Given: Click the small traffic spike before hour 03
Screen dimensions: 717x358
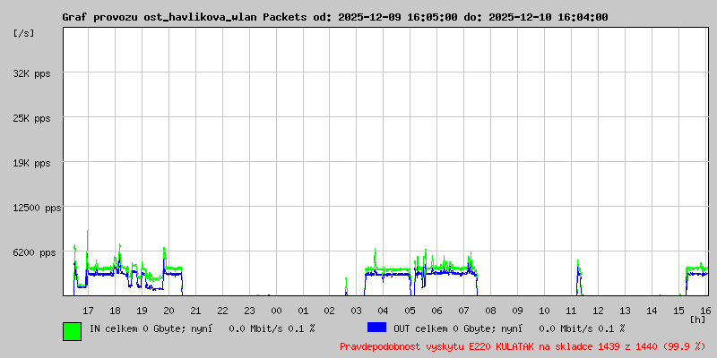Looking at the screenshot, I should tap(346, 286).
